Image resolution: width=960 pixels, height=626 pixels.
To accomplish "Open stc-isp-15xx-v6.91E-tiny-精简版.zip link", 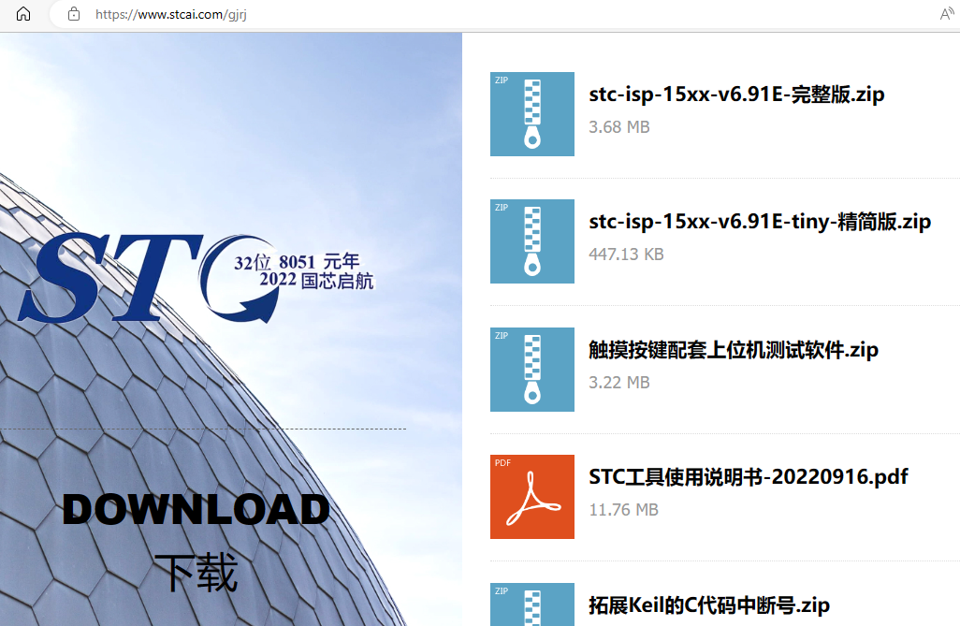I will (760, 222).
